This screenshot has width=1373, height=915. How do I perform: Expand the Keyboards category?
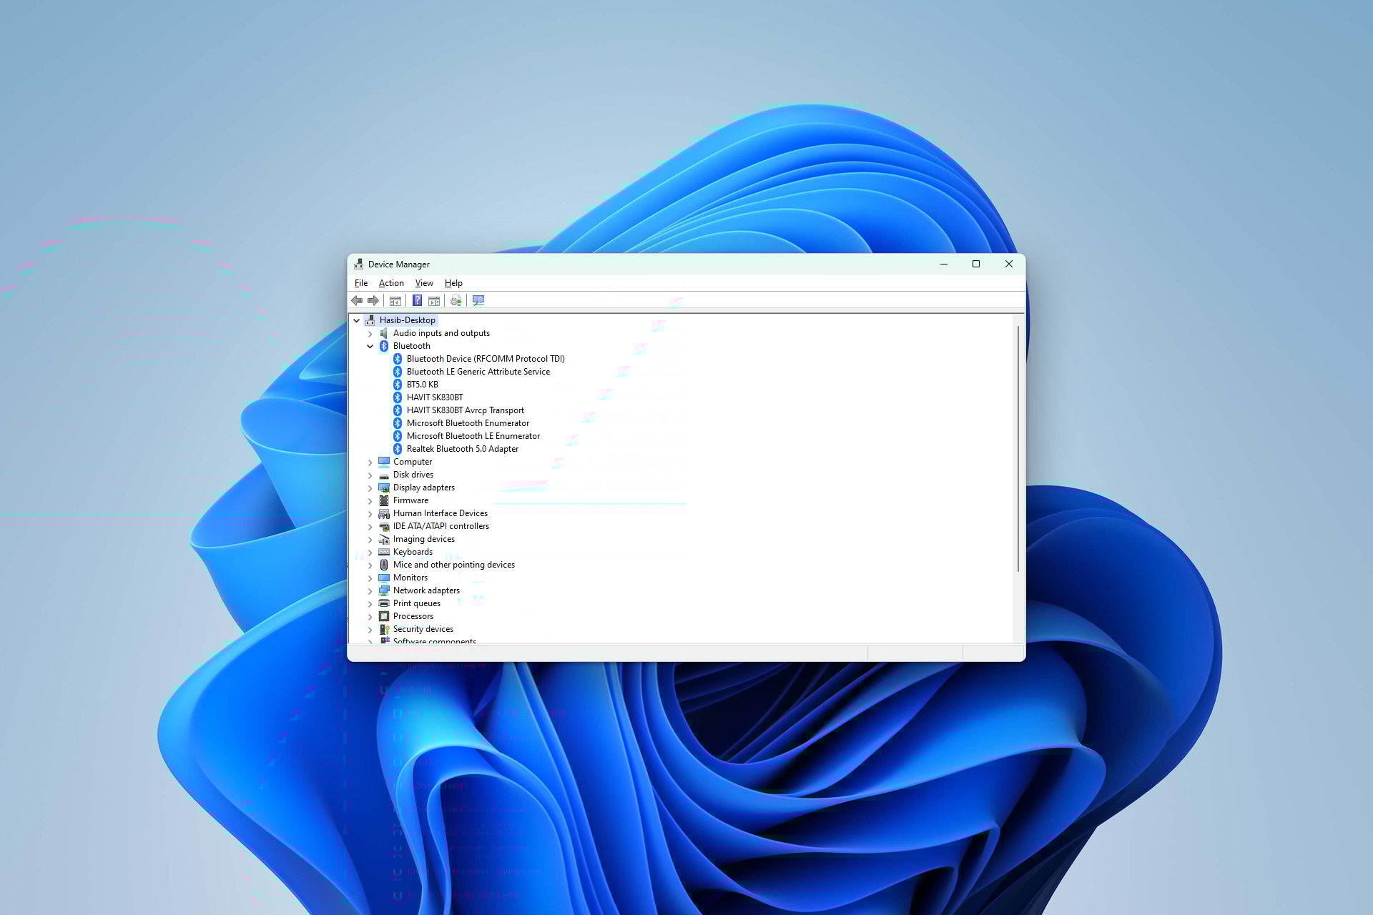370,552
